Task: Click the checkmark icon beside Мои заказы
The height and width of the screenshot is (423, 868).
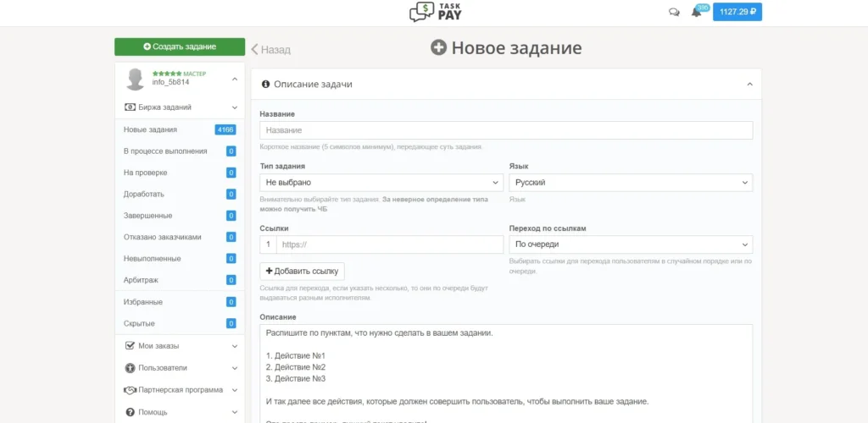Action: pos(130,346)
